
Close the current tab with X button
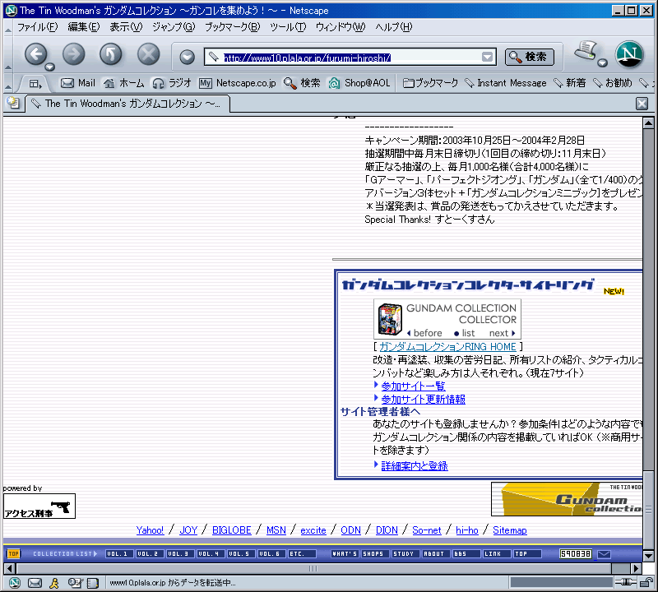point(642,104)
